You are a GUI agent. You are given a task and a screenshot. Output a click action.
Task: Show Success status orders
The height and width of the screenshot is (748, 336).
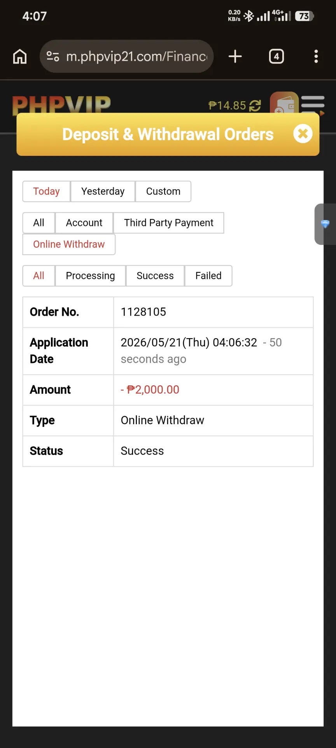click(155, 276)
